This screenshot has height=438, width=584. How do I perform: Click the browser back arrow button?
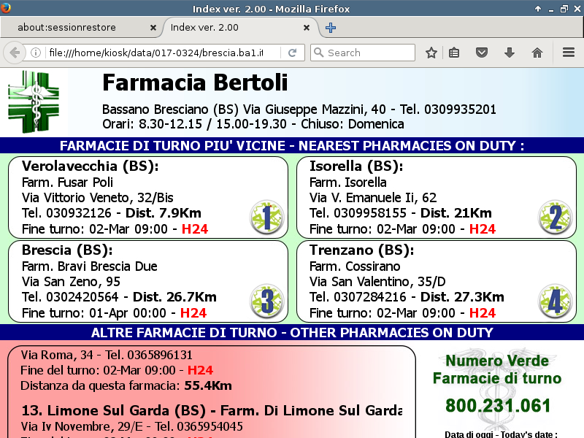pyautogui.click(x=14, y=53)
